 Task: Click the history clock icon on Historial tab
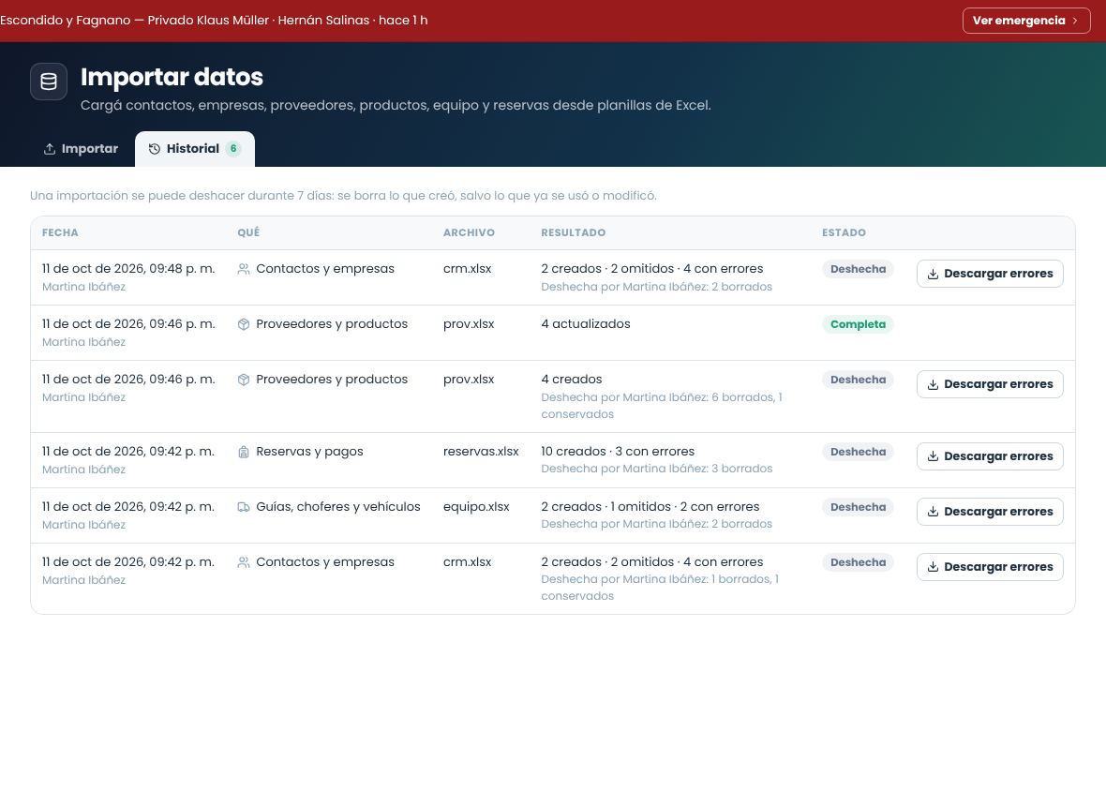click(155, 149)
